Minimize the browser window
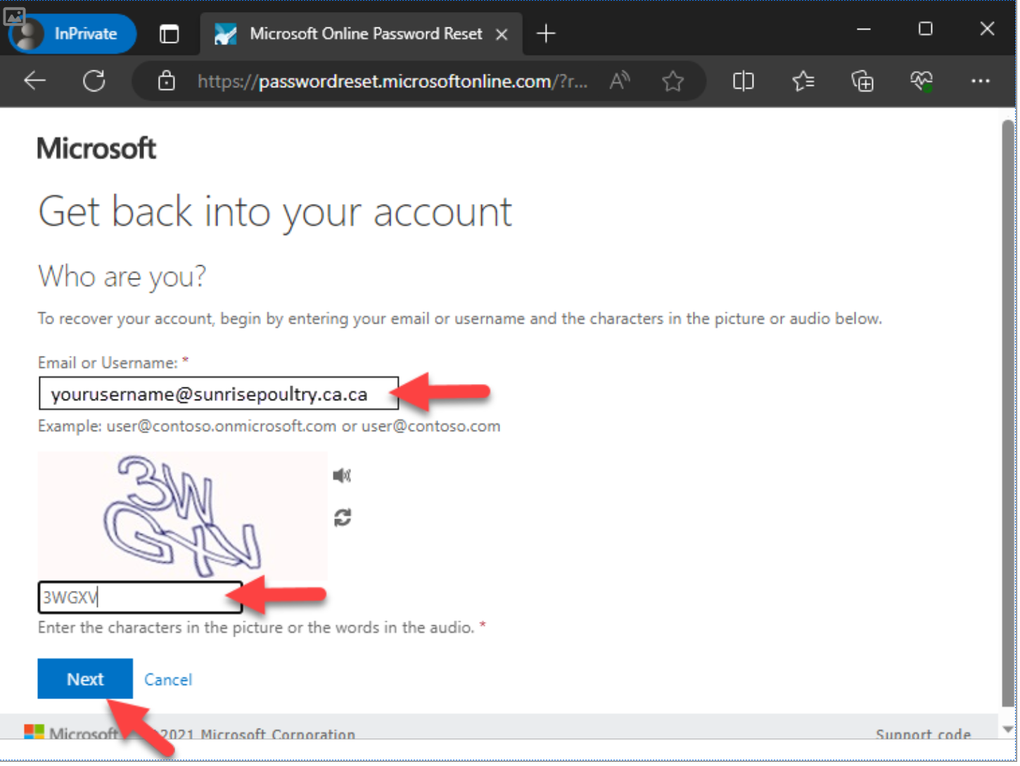Screen dimensions: 1020x766 [864, 29]
